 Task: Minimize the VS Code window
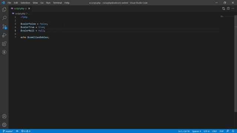(217, 3)
